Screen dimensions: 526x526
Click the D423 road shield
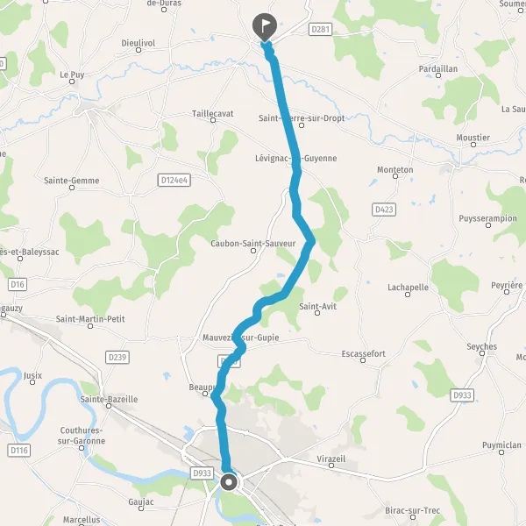pos(384,210)
